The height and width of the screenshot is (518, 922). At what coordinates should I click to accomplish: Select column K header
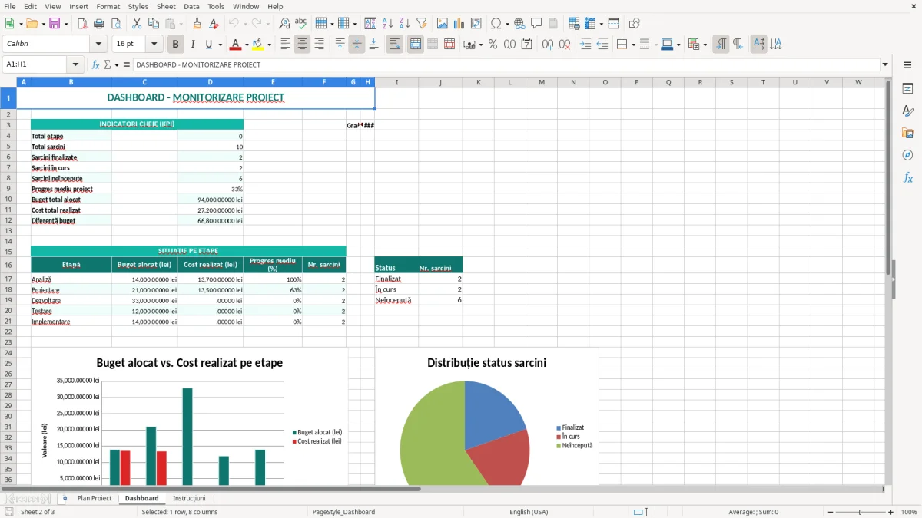478,82
